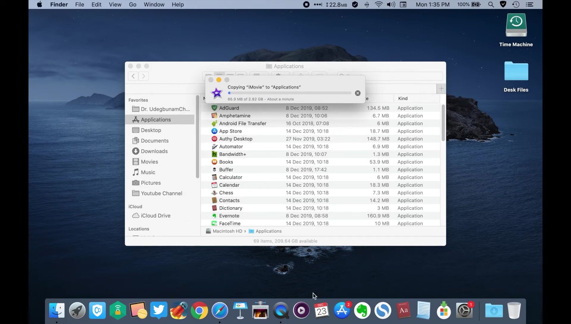Launch Launchpad rocket from the Dock
Viewport: 571px width, 324px height.
click(77, 311)
